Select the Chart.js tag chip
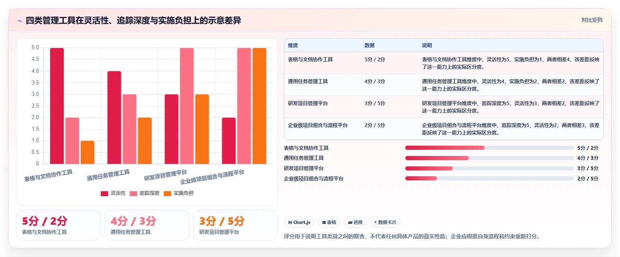The height and width of the screenshot is (257, 620). point(299,222)
